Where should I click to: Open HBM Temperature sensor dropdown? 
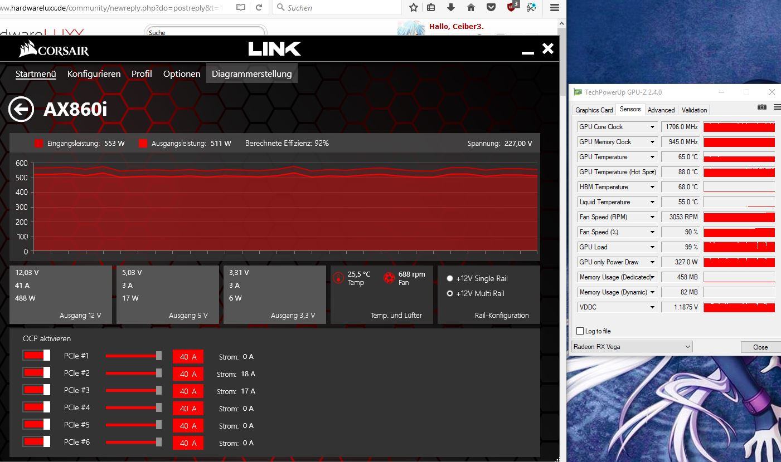tap(652, 187)
